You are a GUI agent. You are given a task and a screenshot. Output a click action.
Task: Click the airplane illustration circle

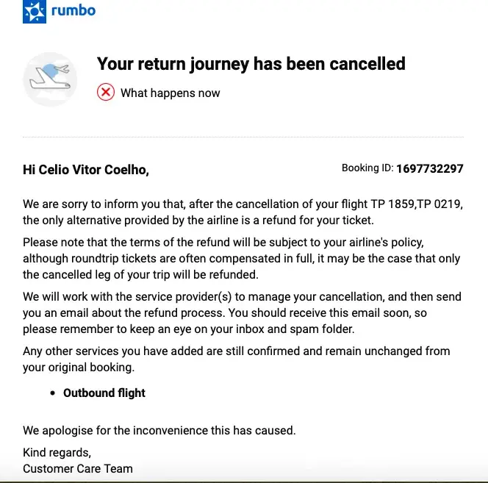51,79
